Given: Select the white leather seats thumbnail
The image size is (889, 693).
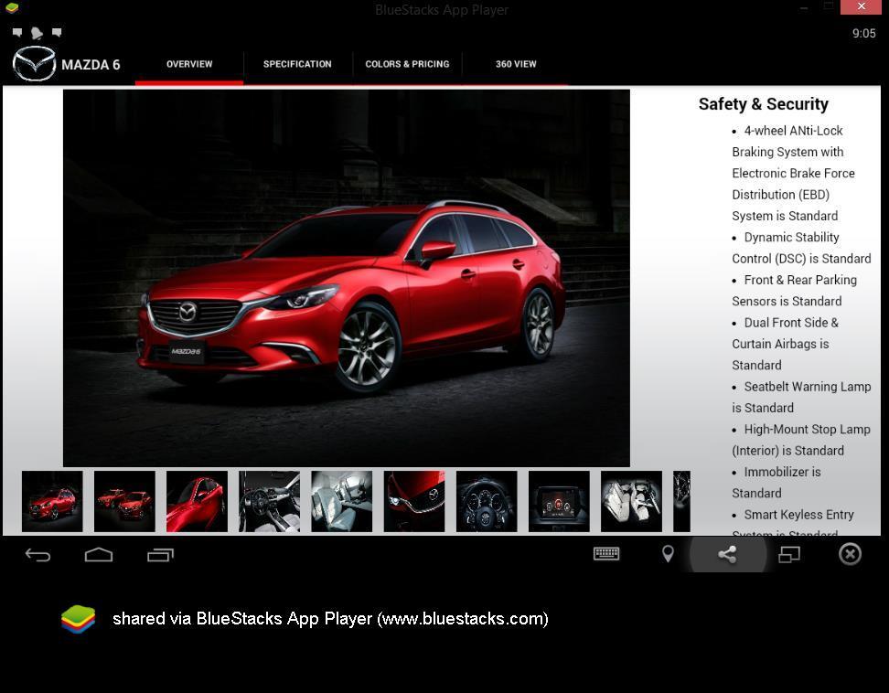Looking at the screenshot, I should [x=631, y=501].
